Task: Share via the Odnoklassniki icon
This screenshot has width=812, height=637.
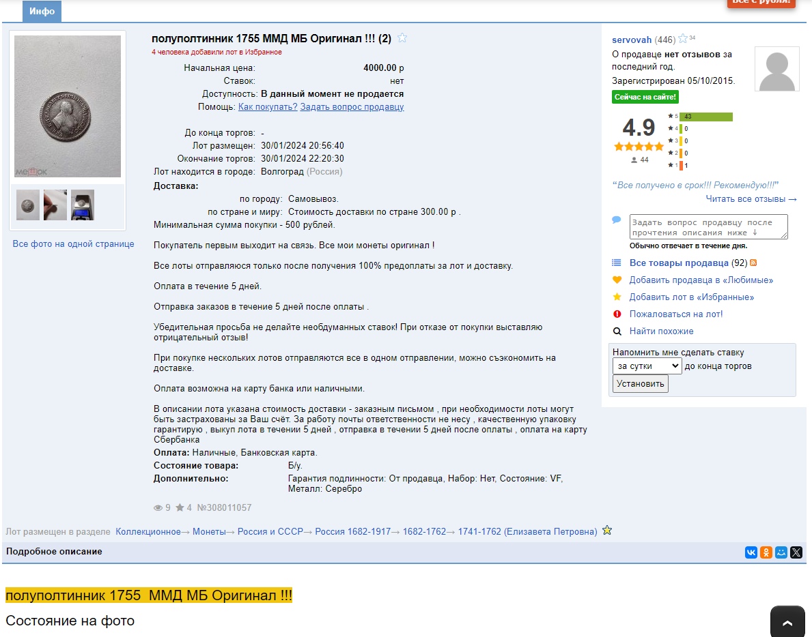Action: click(x=766, y=552)
